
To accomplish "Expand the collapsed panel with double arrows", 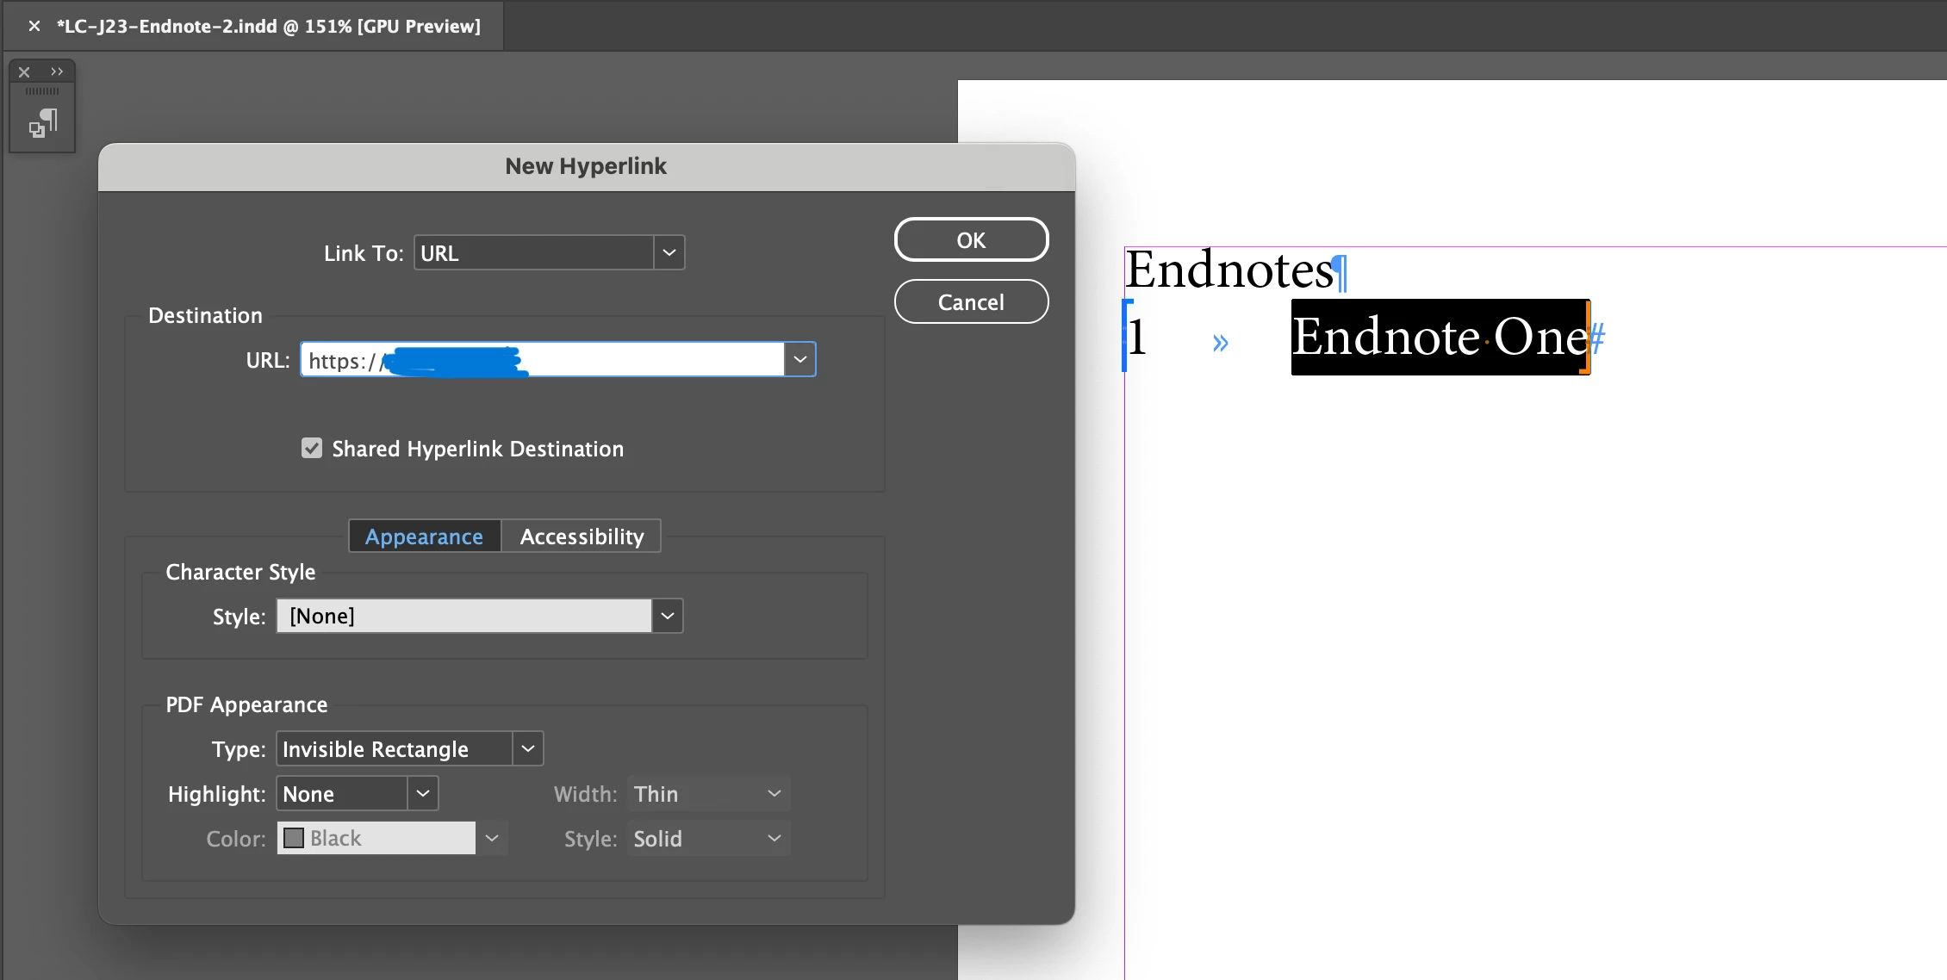I will click(x=57, y=72).
